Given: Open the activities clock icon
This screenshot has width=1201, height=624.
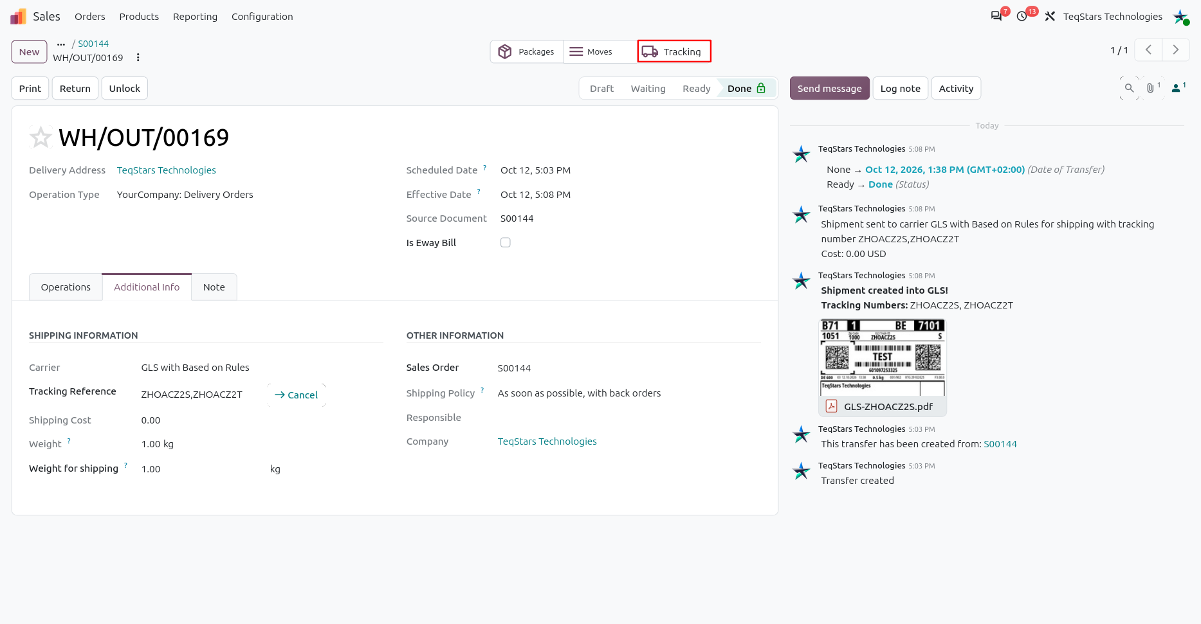Looking at the screenshot, I should [1022, 16].
